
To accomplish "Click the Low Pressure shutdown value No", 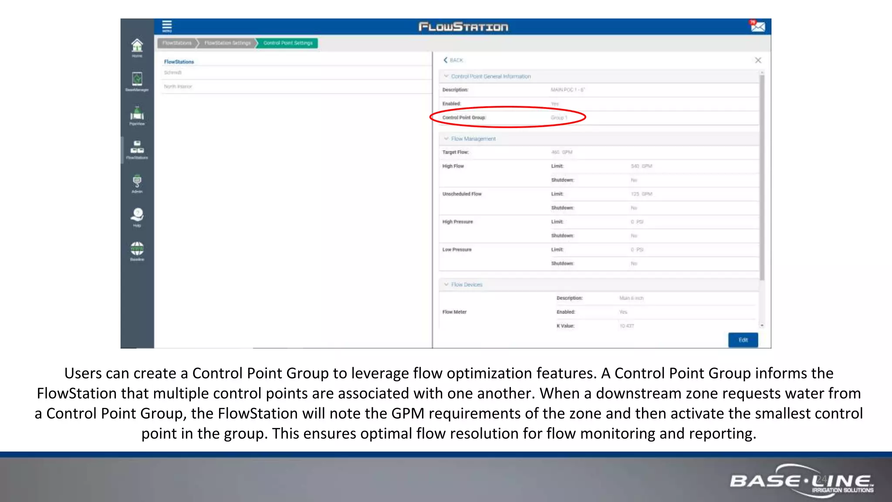I will [x=634, y=264].
